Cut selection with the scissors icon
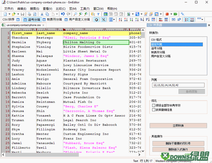Viewport: 212px width, 163px height. [42, 14]
